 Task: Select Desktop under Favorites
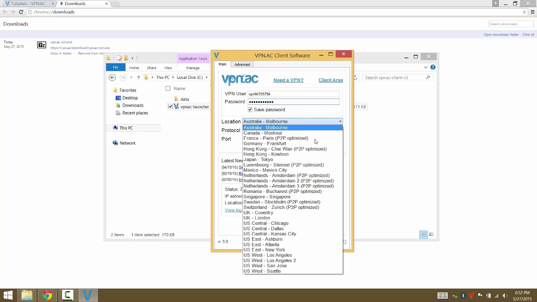click(x=130, y=98)
